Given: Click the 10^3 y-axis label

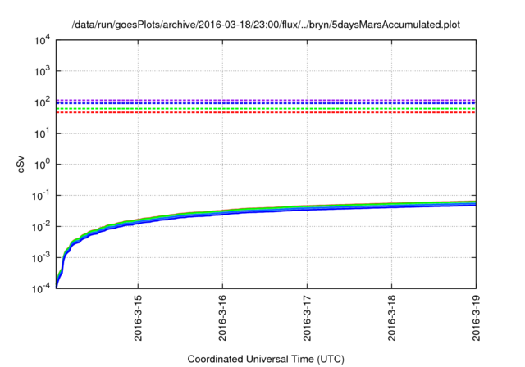Looking at the screenshot, I should [x=42, y=71].
